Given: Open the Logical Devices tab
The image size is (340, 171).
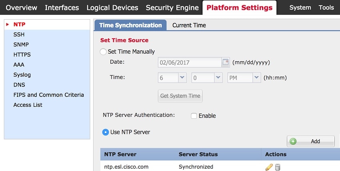Looking at the screenshot, I should [x=112, y=8].
